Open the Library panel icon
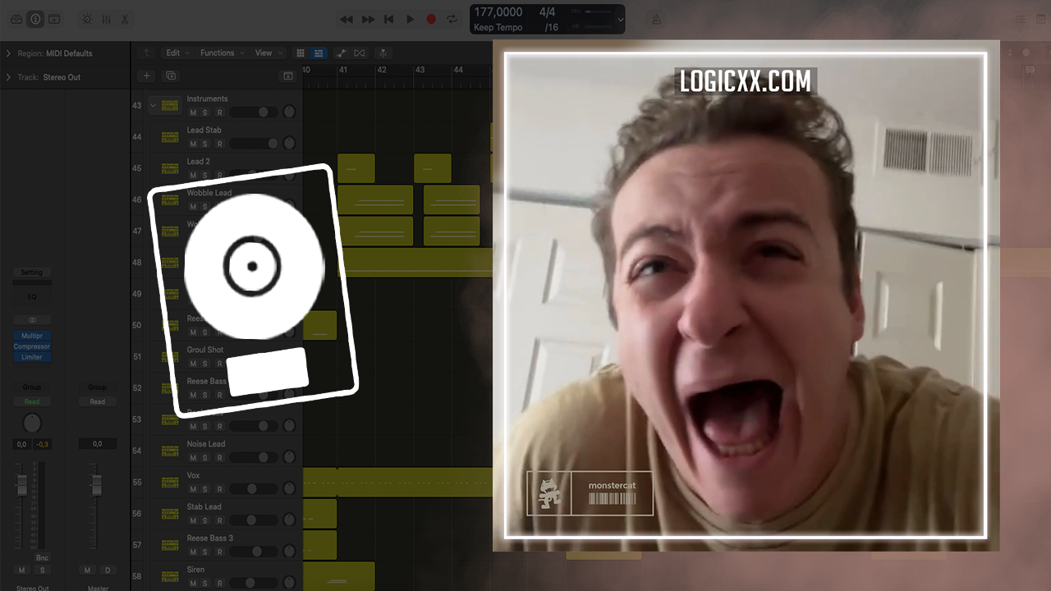The image size is (1051, 591). click(16, 19)
